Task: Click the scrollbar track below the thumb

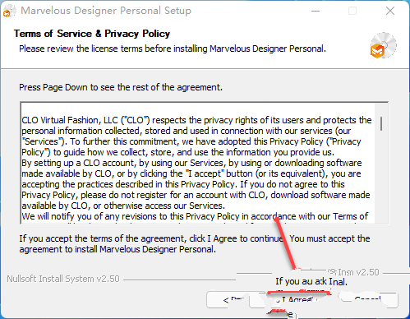Action: coord(381,177)
